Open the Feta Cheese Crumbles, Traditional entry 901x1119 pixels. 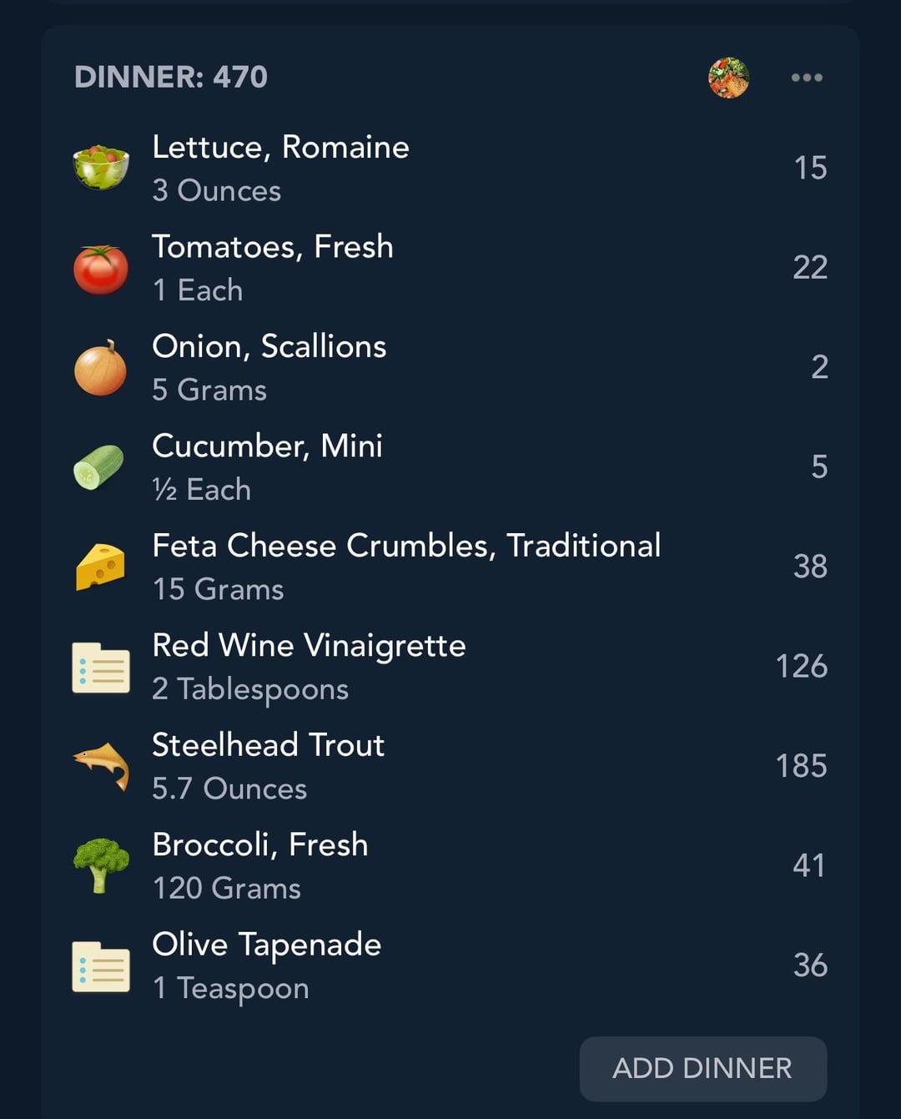pos(450,567)
